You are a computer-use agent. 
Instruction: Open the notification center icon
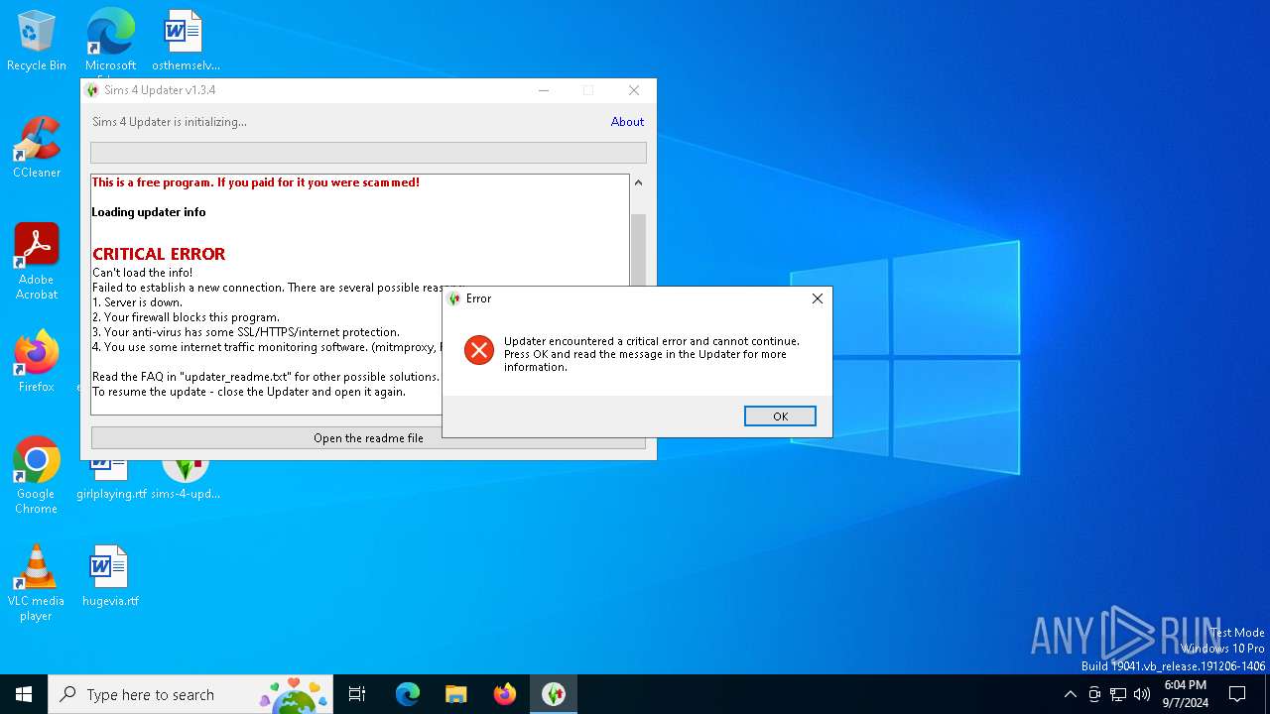pyautogui.click(x=1237, y=694)
